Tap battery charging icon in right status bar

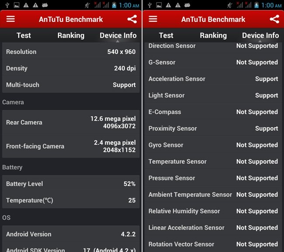(256, 5)
